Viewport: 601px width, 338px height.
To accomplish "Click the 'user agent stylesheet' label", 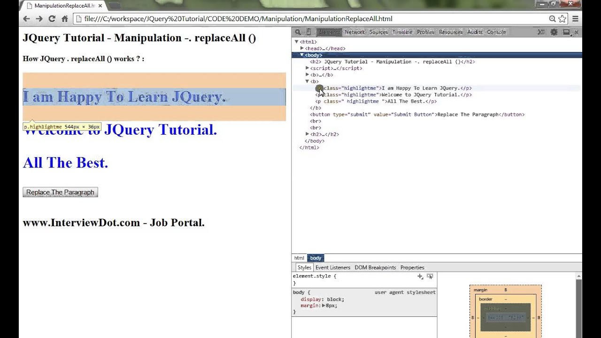I will click(x=405, y=292).
